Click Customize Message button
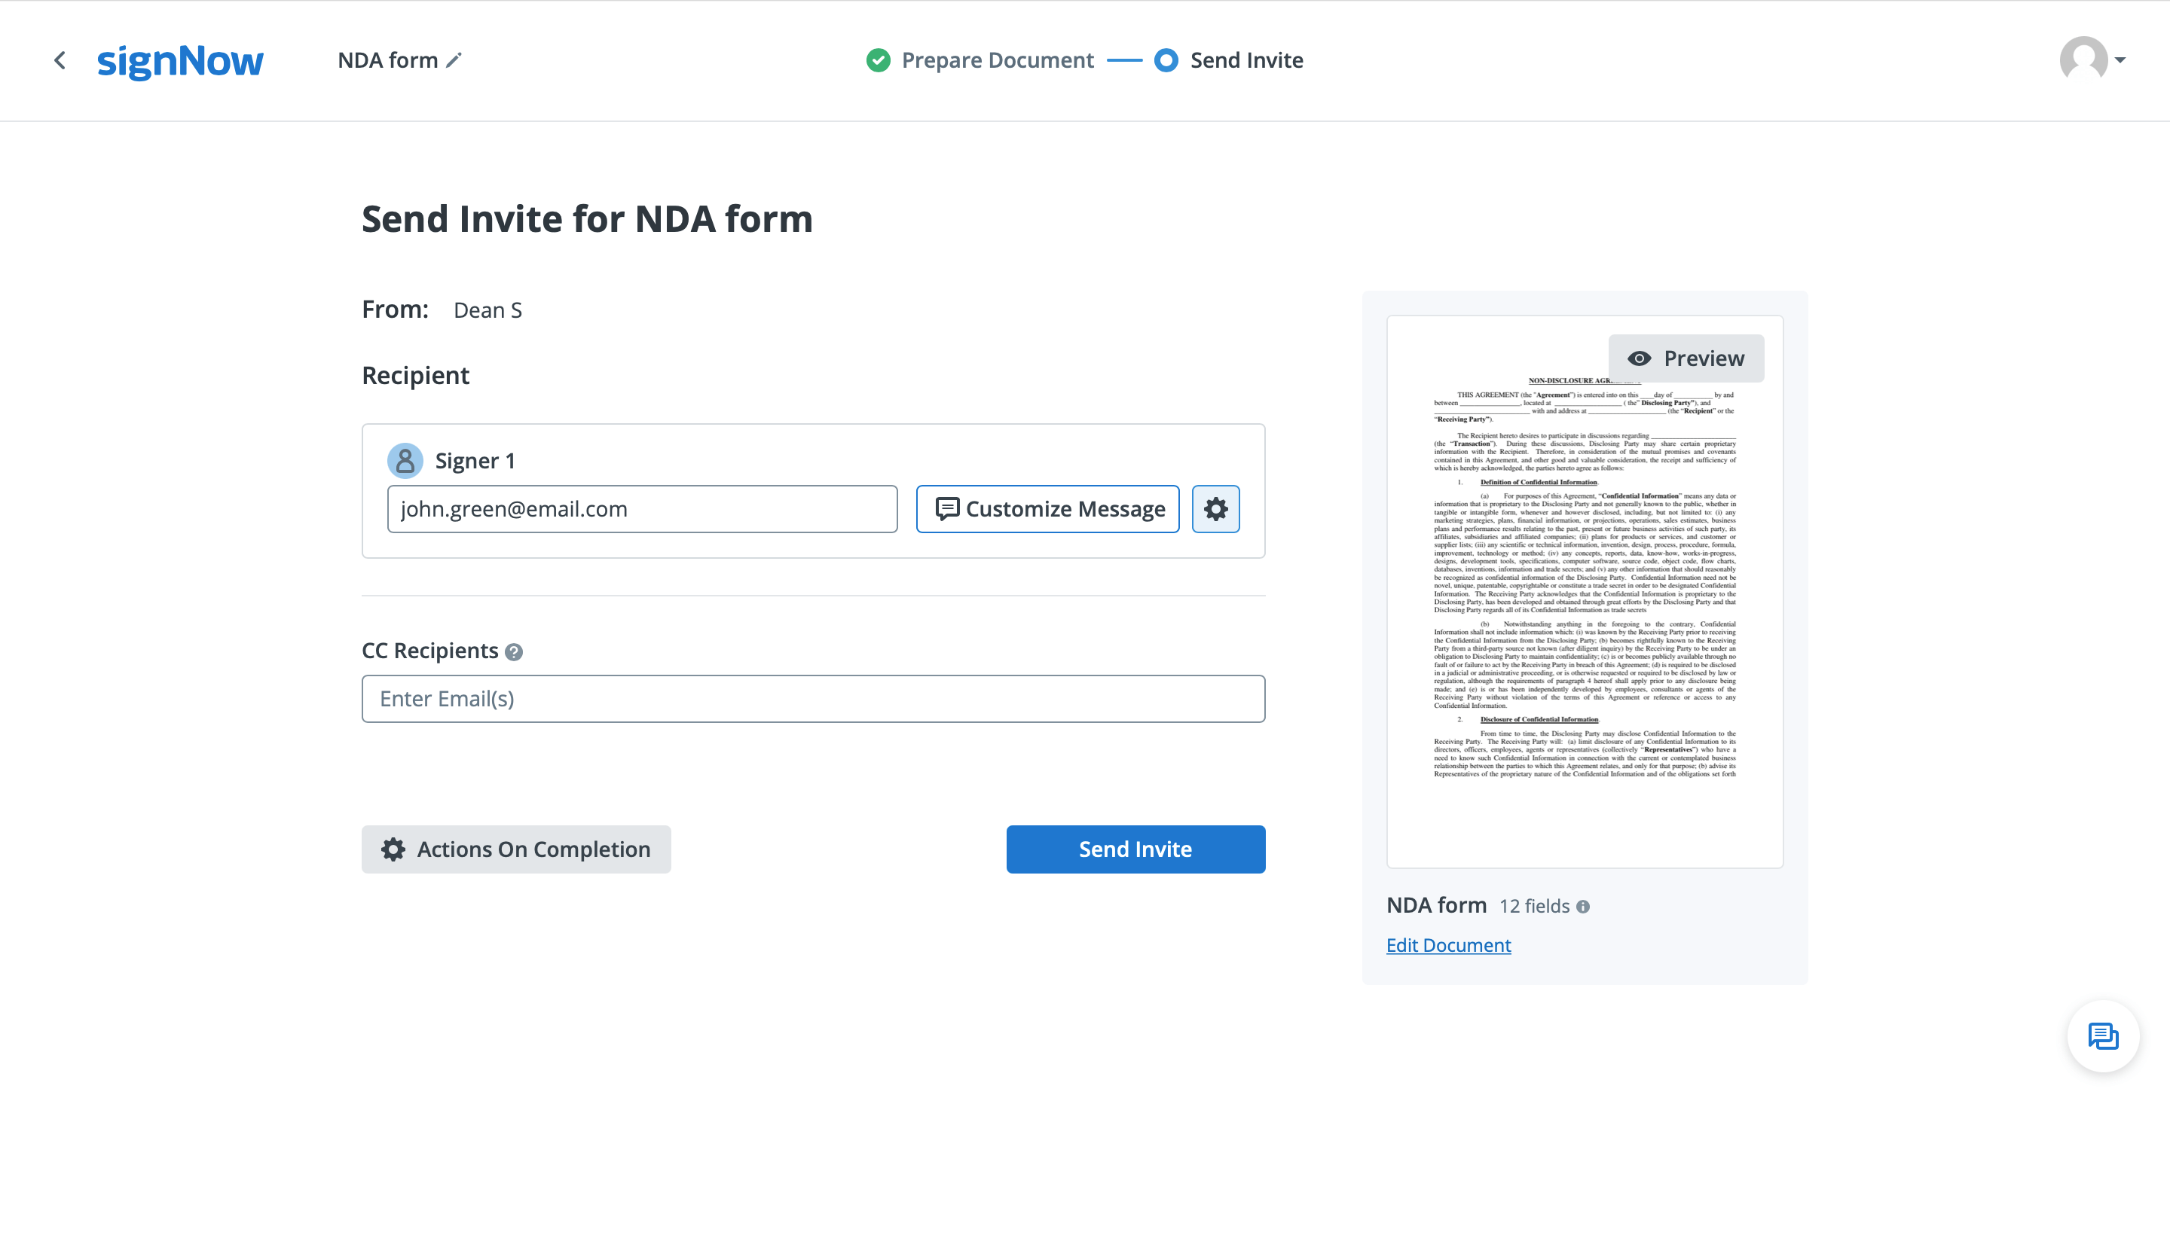 point(1047,509)
